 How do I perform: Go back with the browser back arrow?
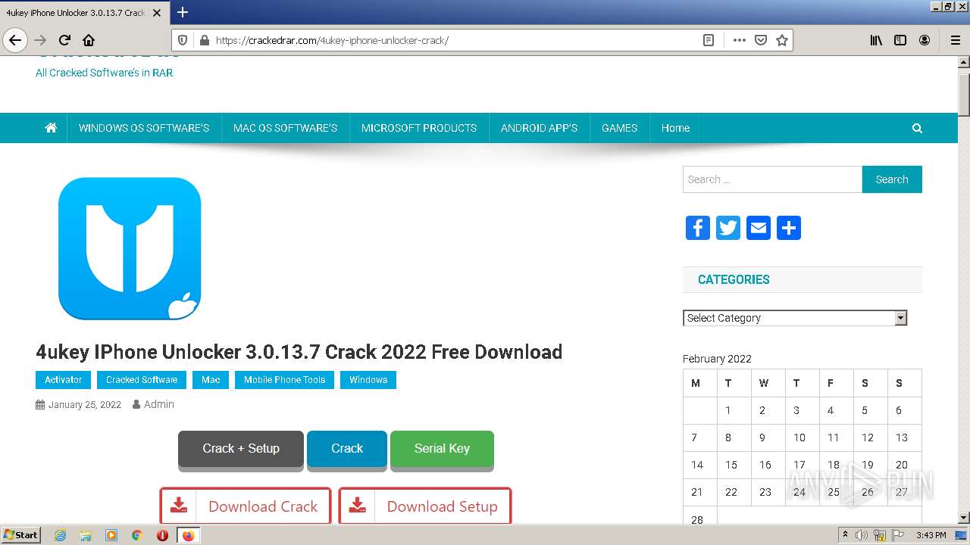[x=14, y=40]
